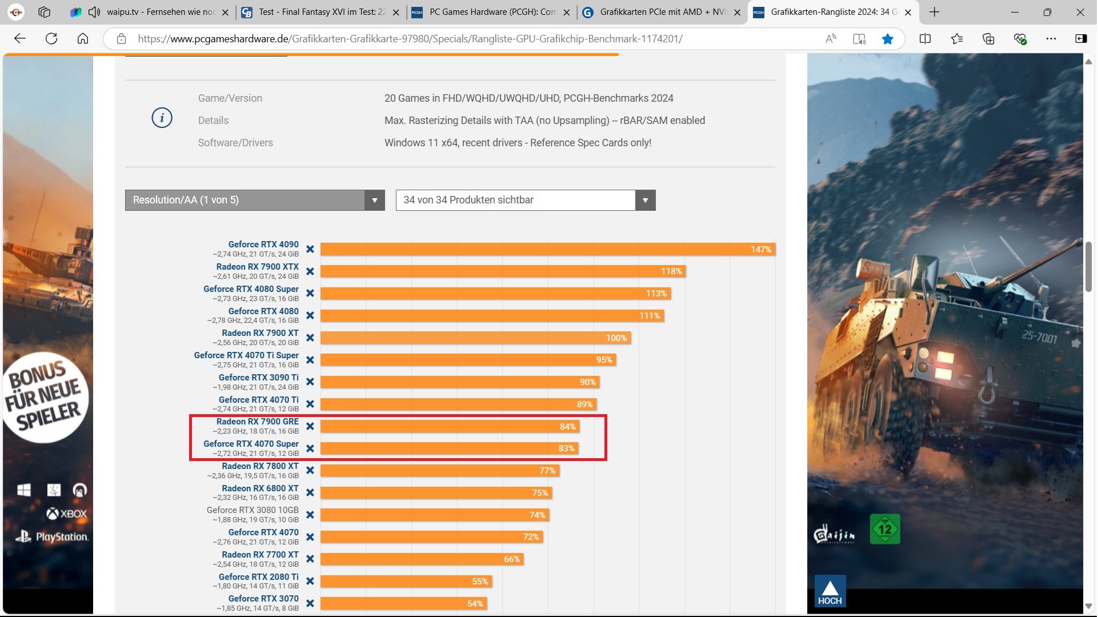
Task: Go to the browser home page icon
Action: click(x=83, y=39)
